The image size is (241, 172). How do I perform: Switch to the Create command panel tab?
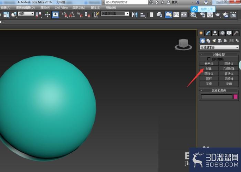point(201,33)
